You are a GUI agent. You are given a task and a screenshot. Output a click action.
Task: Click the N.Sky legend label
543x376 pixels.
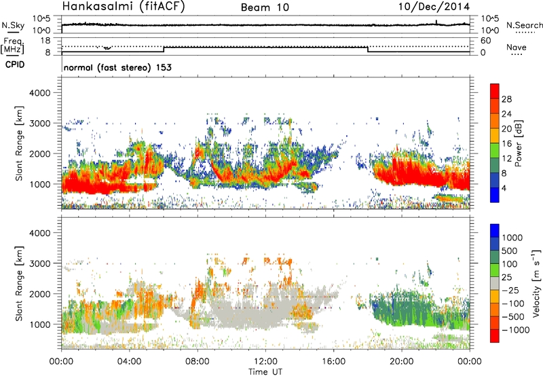pyautogui.click(x=13, y=25)
